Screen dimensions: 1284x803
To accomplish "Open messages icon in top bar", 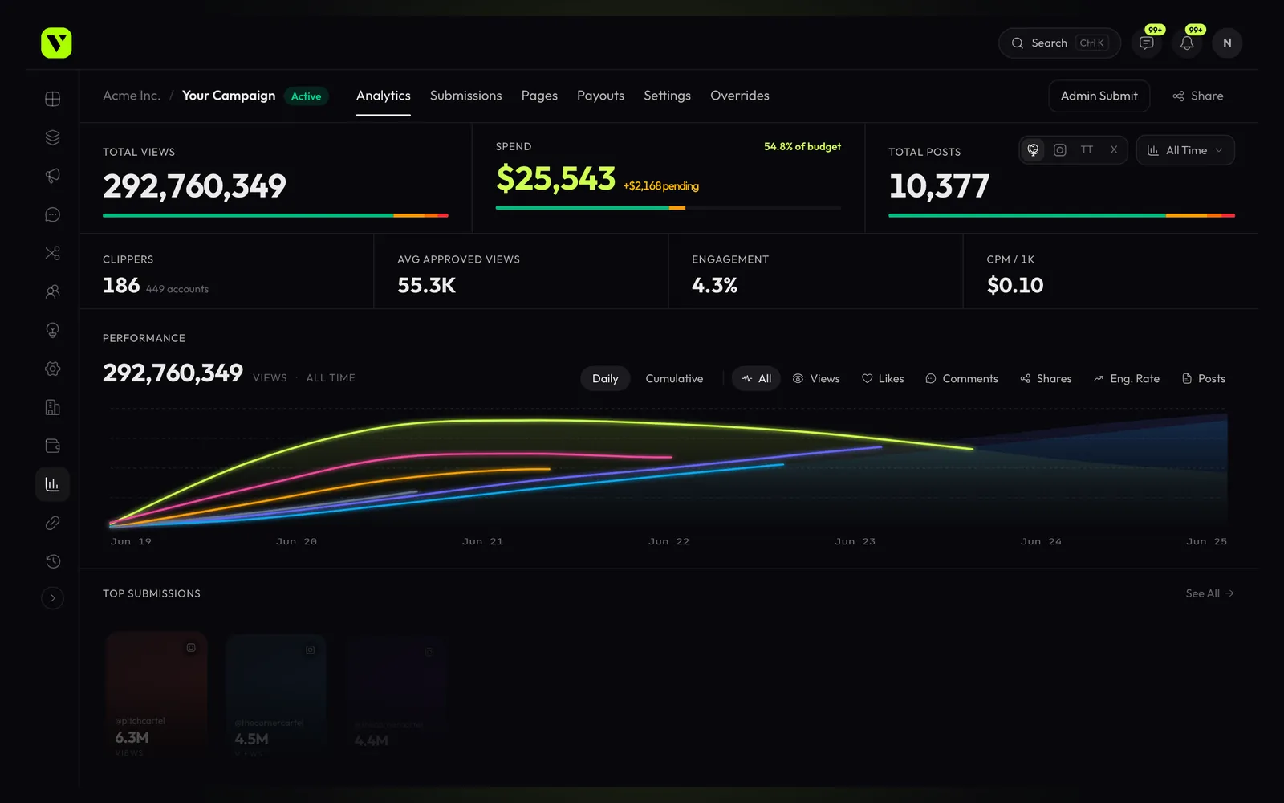I will click(1147, 43).
